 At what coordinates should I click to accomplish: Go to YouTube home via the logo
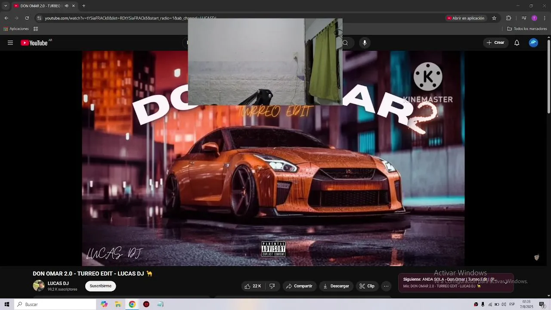34,43
